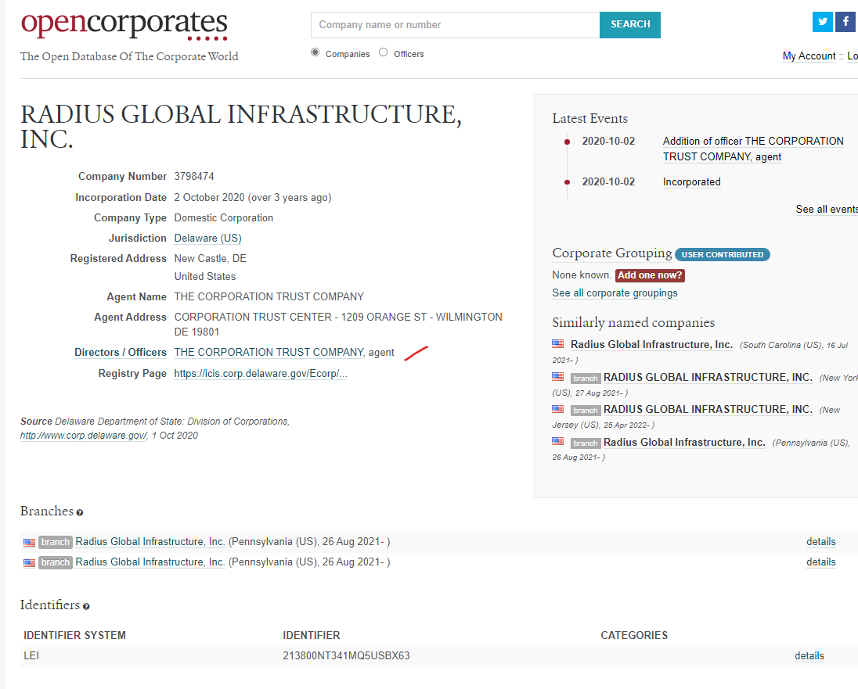
Task: Open the Incorporated event link
Action: [692, 182]
